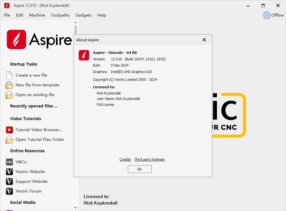Viewport: 286px width, 211px height.
Task: Click the sidebar scrollbar down arrow
Action: click(75, 208)
